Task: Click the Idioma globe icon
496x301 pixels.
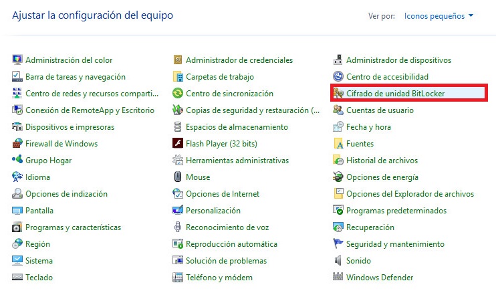Action: tap(17, 177)
